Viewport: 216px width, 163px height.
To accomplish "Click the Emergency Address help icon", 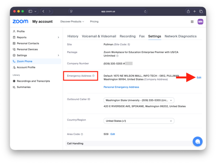I will click(93, 76).
